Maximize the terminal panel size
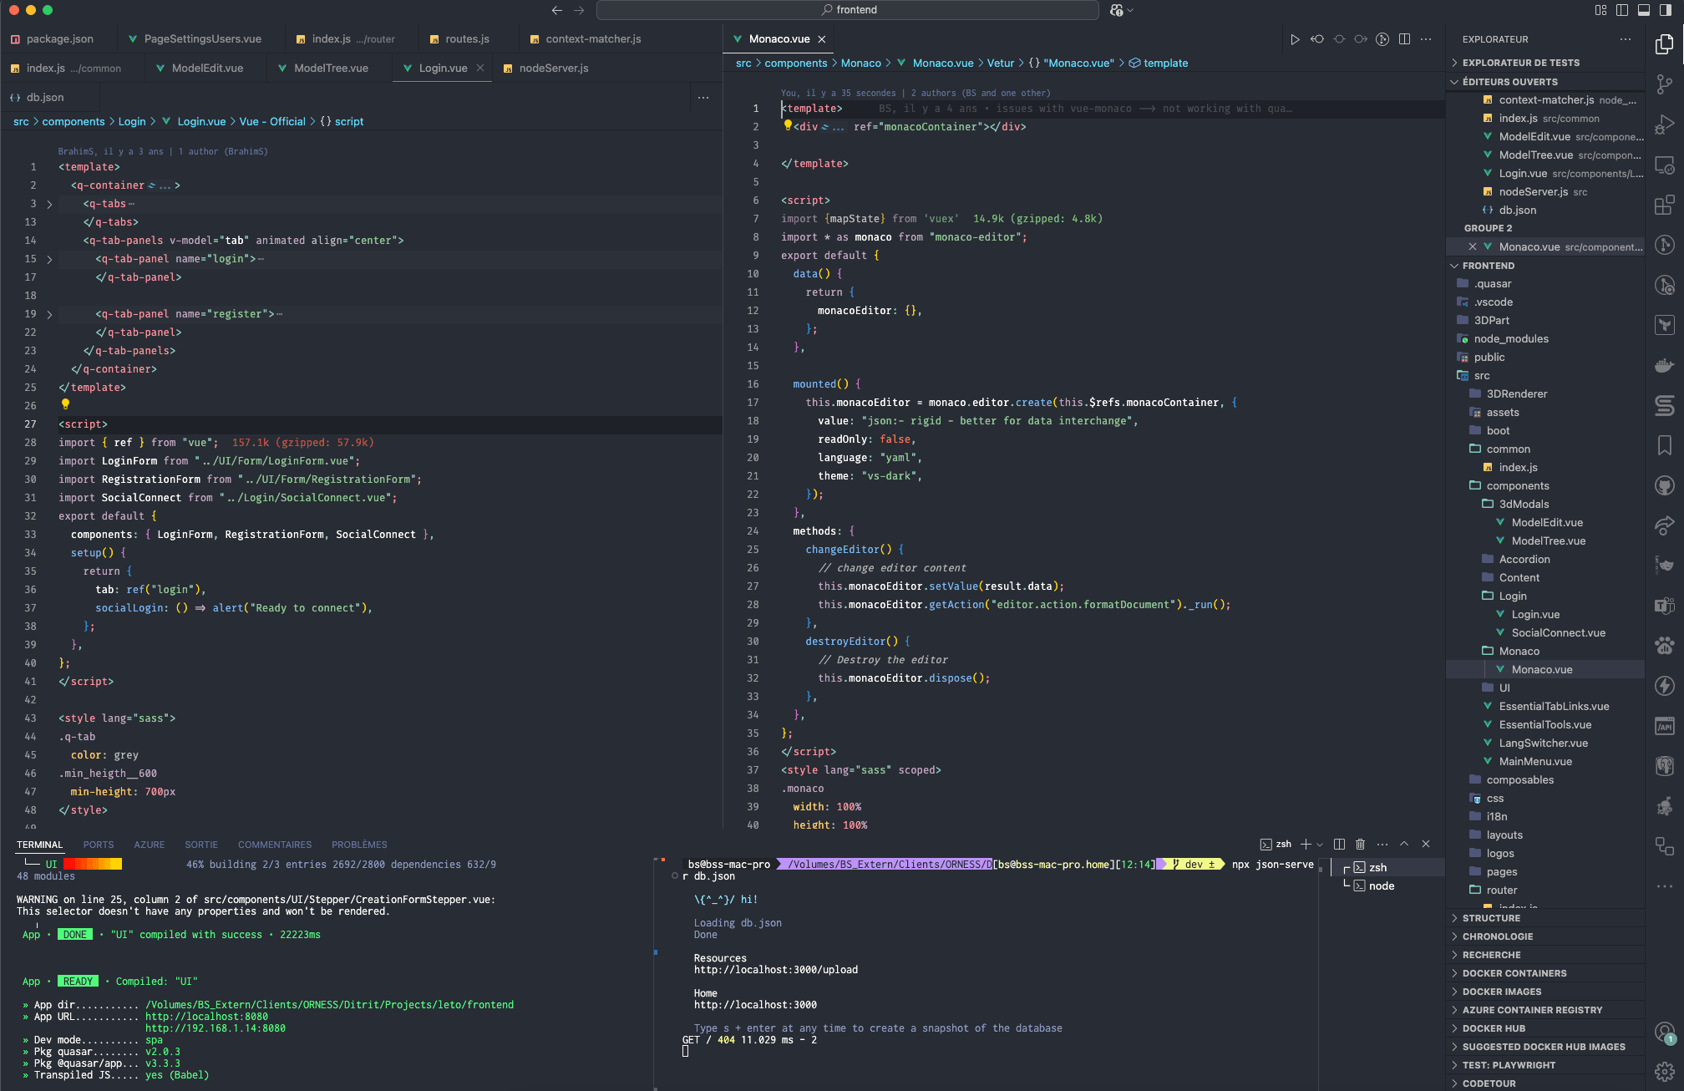 coord(1404,845)
